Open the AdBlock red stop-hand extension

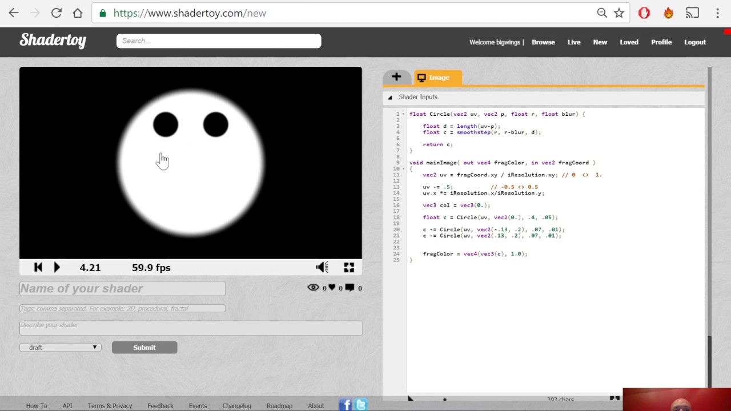[x=644, y=13]
